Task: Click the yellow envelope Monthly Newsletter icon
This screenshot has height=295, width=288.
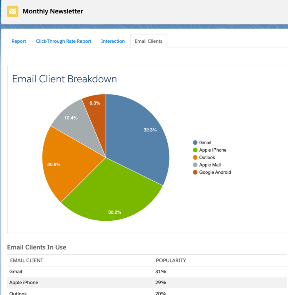Action: pos(12,12)
